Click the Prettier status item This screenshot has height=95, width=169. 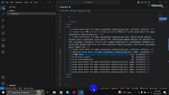click(163, 88)
